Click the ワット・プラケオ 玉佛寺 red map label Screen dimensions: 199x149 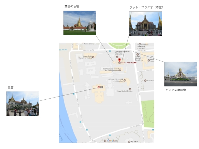coord(129,63)
